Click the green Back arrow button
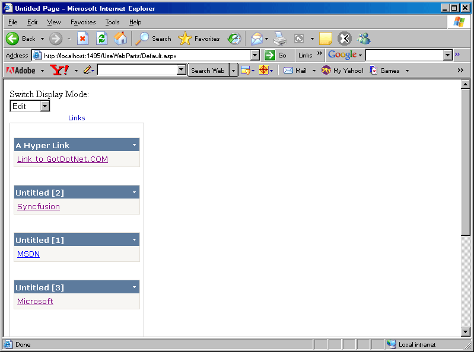The image size is (474, 352). [12, 39]
